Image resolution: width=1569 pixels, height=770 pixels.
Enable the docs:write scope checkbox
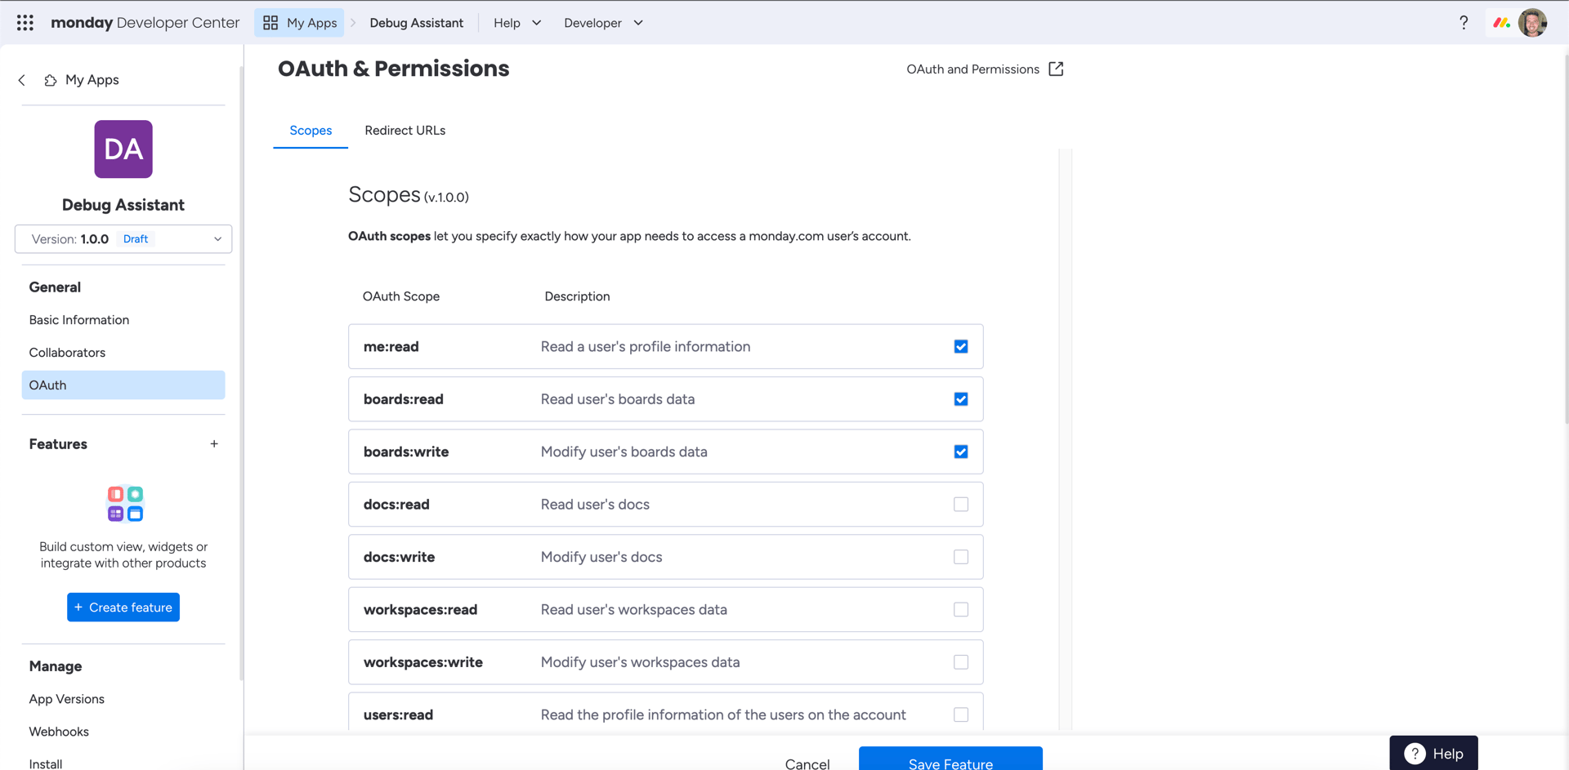click(961, 557)
